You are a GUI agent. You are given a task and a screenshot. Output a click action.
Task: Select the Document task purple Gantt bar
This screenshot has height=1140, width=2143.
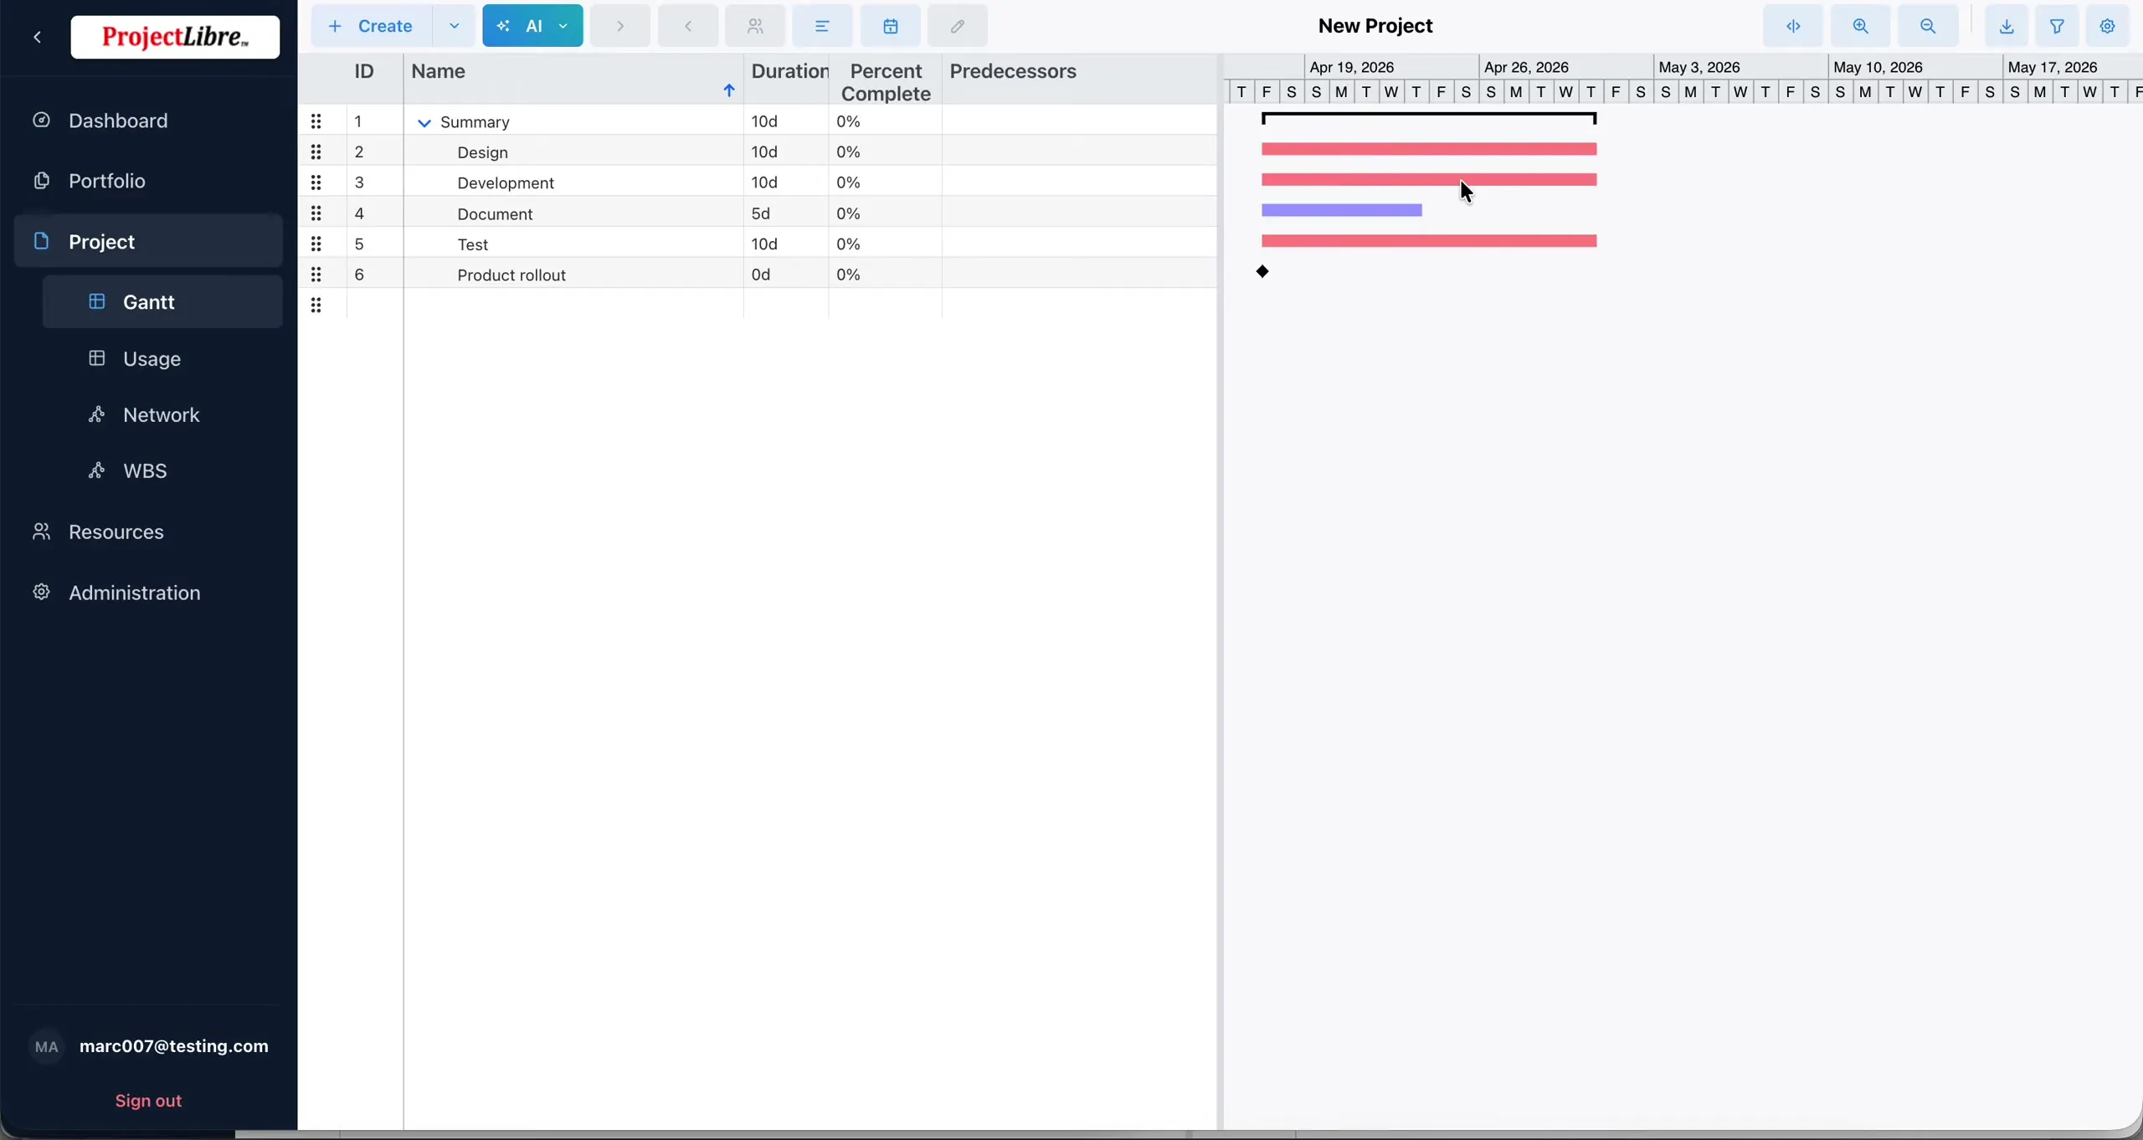(1342, 210)
